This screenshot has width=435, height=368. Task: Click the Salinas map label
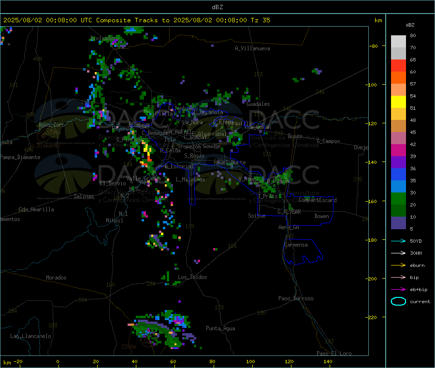pos(84,196)
